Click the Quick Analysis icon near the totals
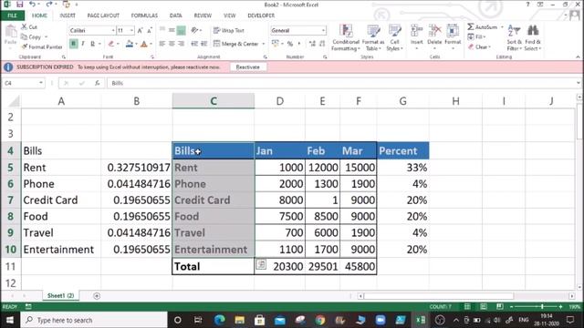The width and height of the screenshot is (584, 328). (x=261, y=264)
